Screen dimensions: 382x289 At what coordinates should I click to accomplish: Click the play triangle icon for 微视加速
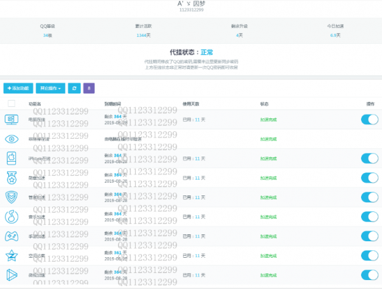[11, 275]
